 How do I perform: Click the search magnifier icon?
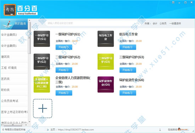tap(138, 23)
